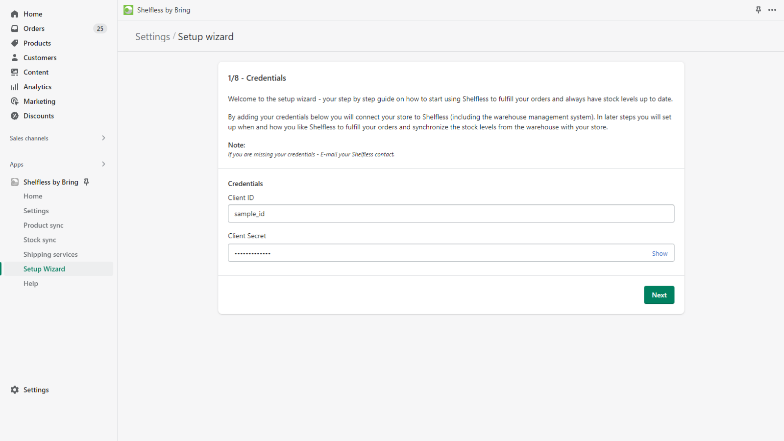784x441 pixels.
Task: Focus the Client ID input field
Action: 451,214
